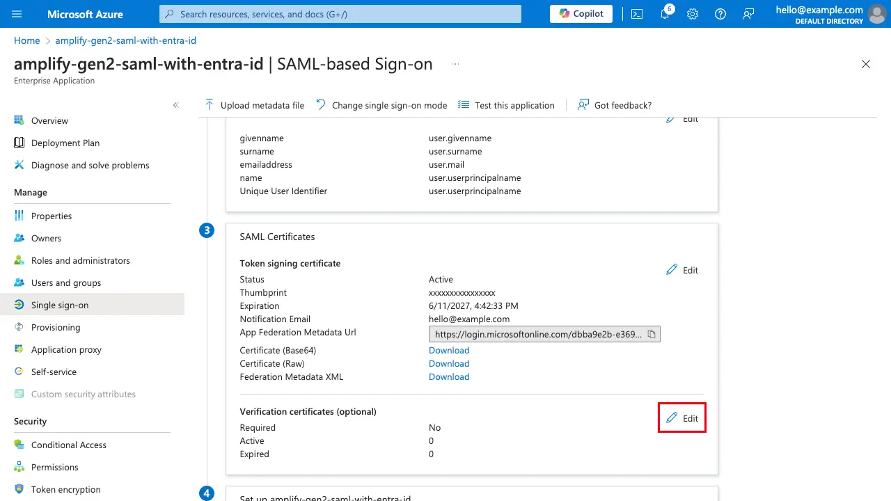Click the Permissions icon
891x501 pixels.
pos(19,467)
